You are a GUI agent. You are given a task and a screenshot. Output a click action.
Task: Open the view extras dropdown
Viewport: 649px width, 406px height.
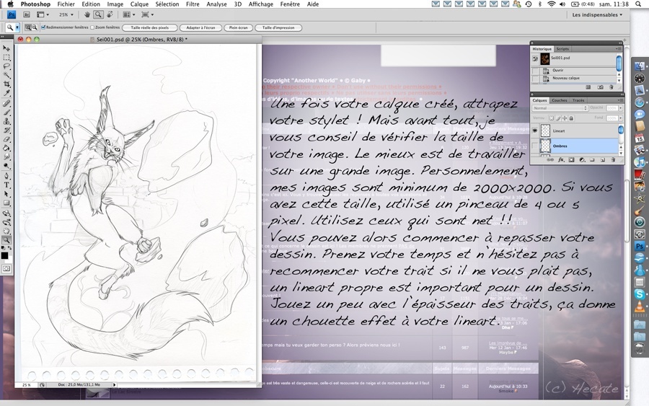(x=43, y=14)
